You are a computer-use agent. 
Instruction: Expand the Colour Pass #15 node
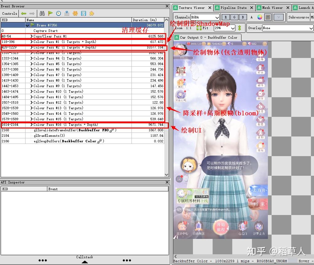(x=31, y=119)
